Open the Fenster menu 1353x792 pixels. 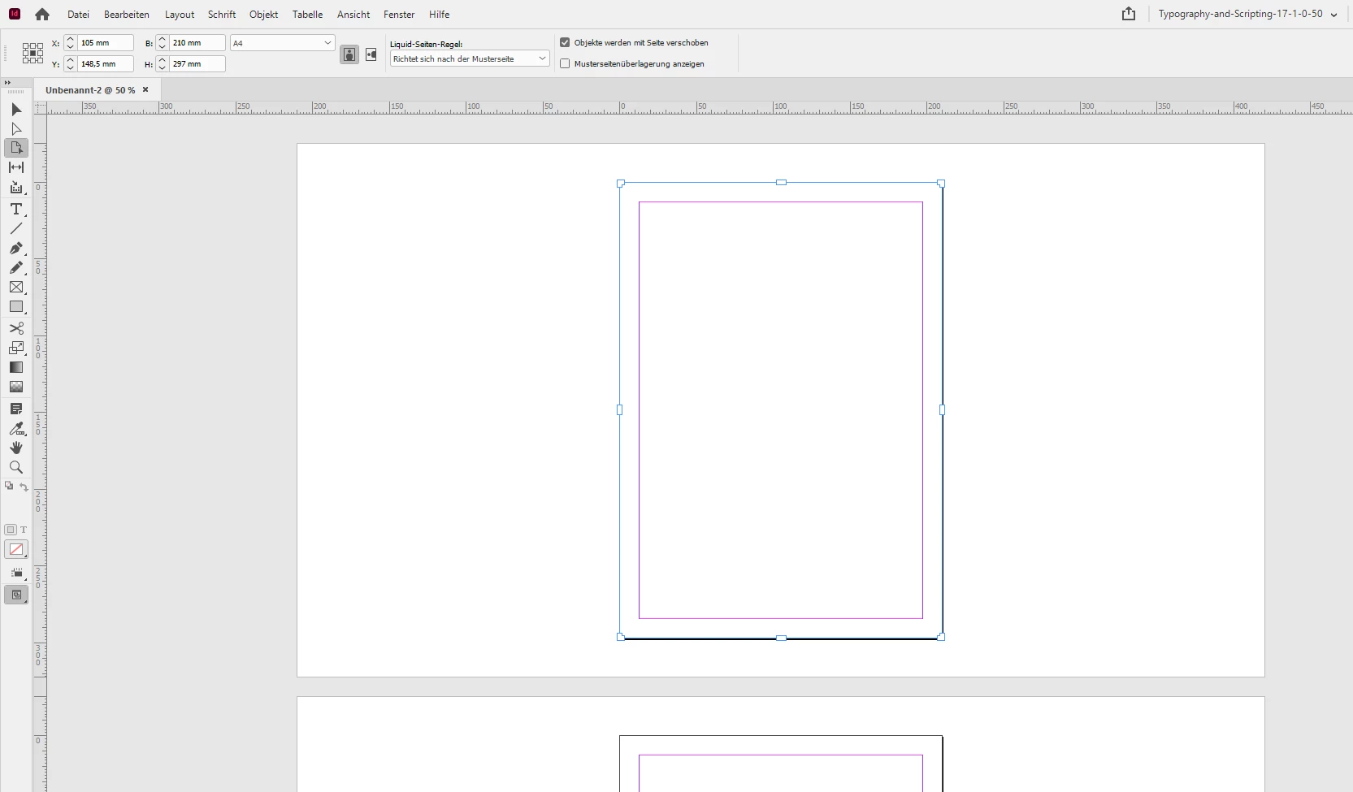(x=399, y=15)
